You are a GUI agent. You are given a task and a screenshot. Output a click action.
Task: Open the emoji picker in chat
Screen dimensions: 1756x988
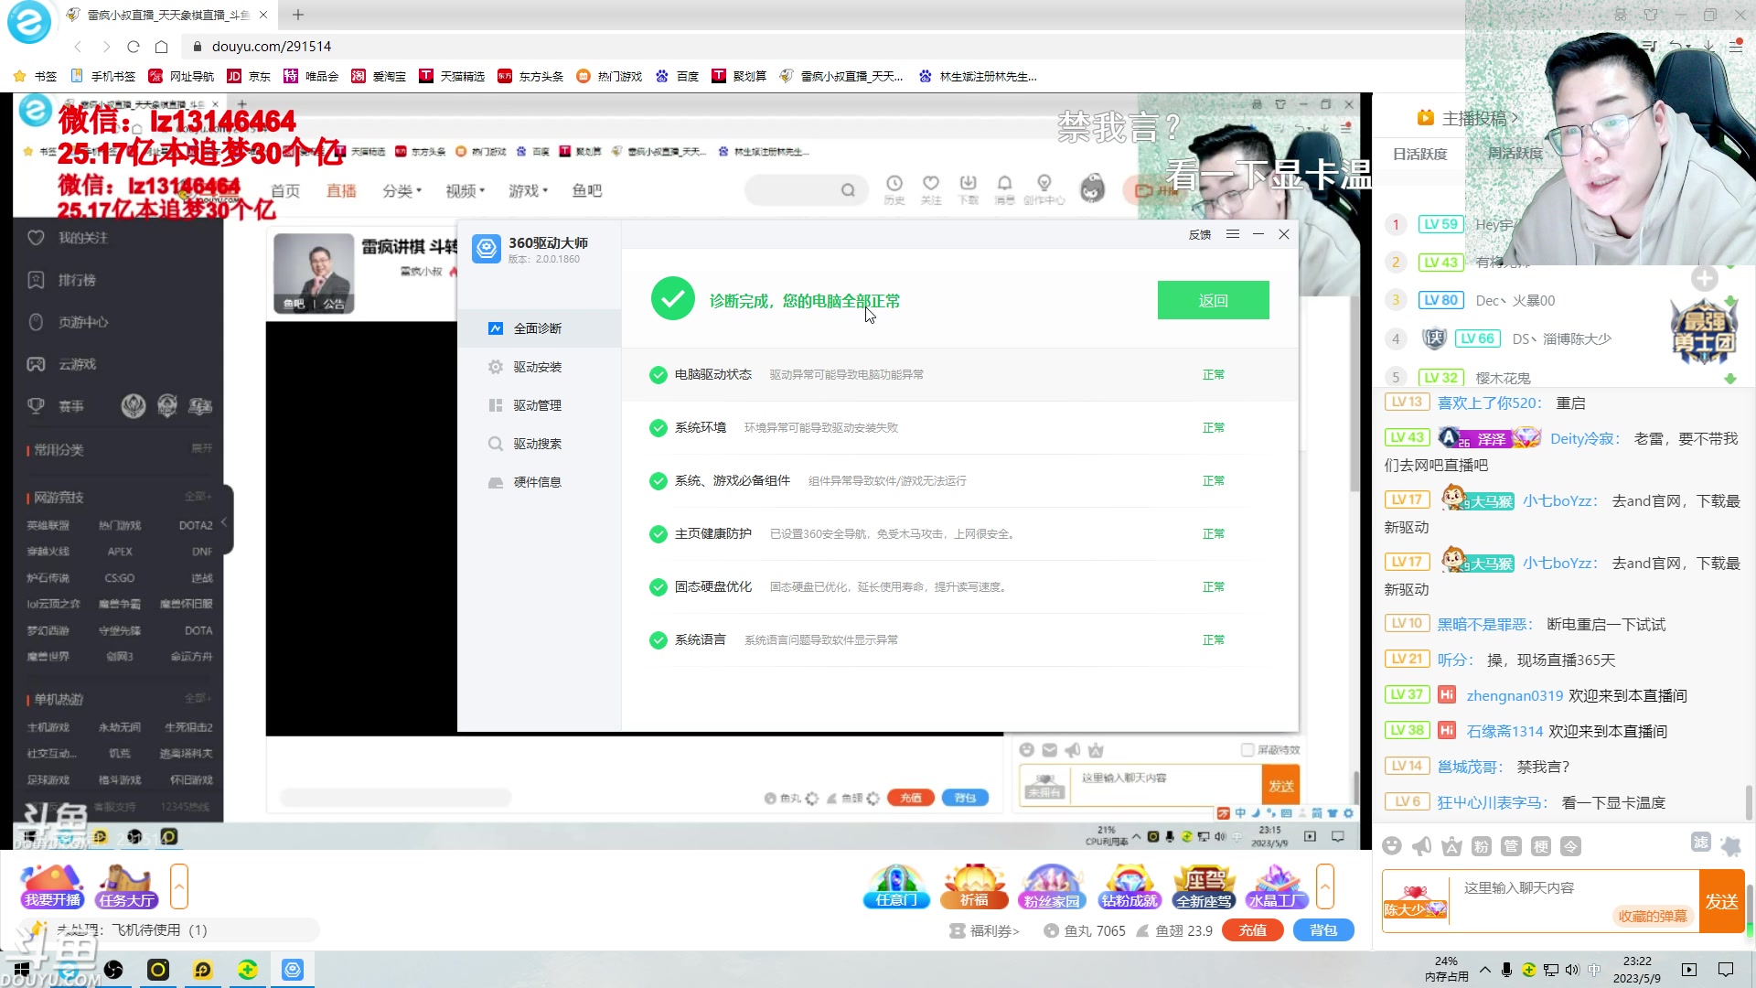tap(1392, 846)
